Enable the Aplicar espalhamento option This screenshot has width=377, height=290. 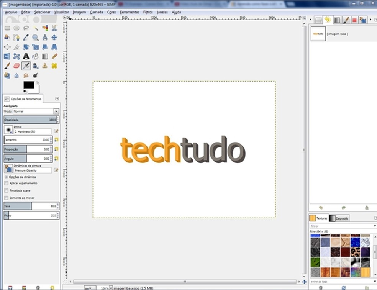point(6,183)
